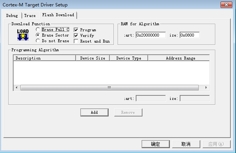Click the Device Size column header

click(92, 58)
